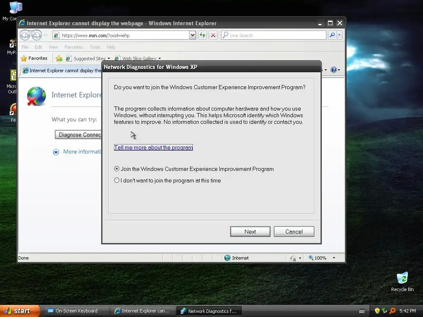
Task: Open the Web Slice Gallery dropdown
Action: (138, 59)
